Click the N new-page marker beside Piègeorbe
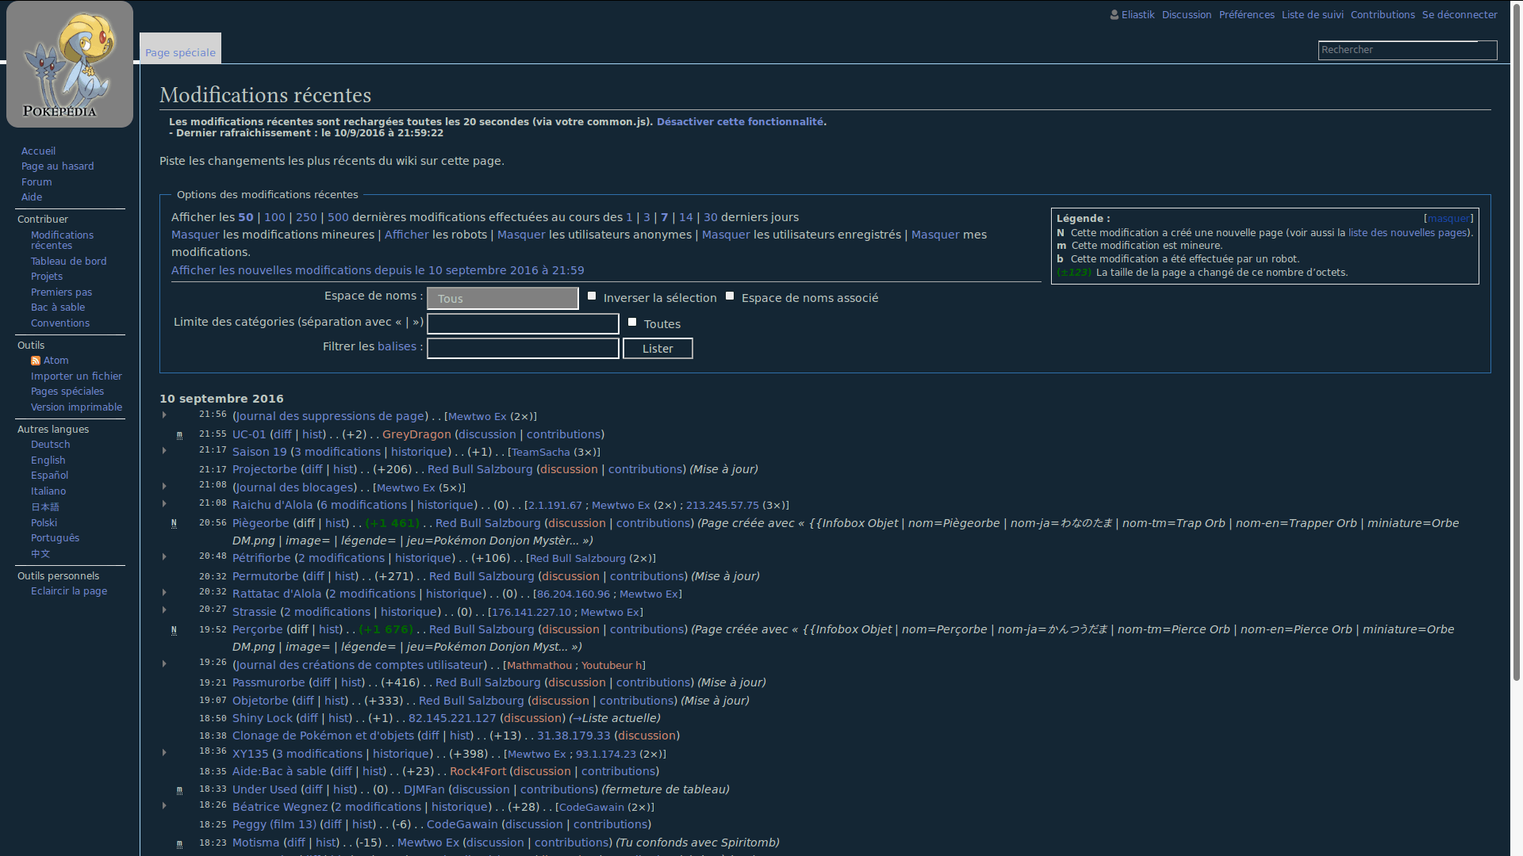The width and height of the screenshot is (1523, 856). point(174,523)
